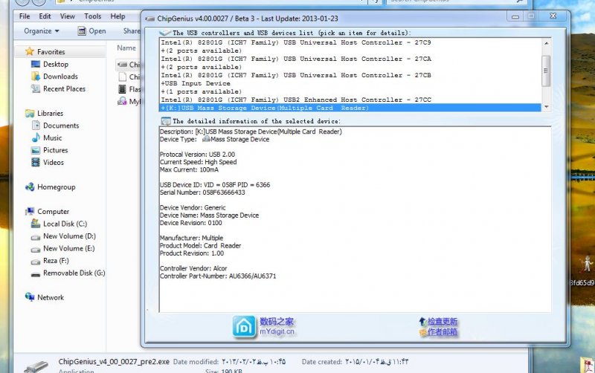This screenshot has height=373, width=595.
Task: Click the Controller Part-Number AU6366/AU6371 line
Action: click(218, 276)
